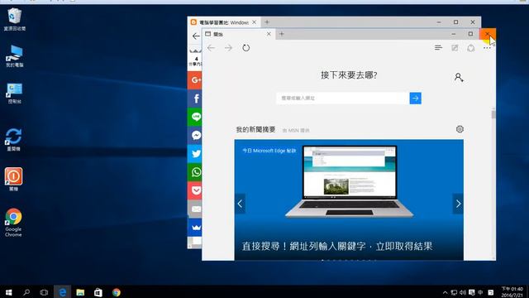Share via Messenger sidebar button
The height and width of the screenshot is (298, 529).
195,136
